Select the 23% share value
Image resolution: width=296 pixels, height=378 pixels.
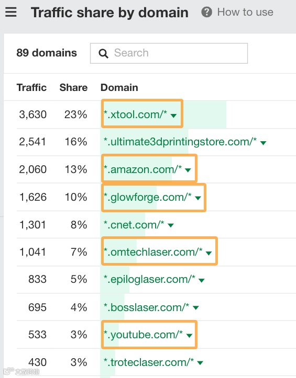[x=75, y=114]
